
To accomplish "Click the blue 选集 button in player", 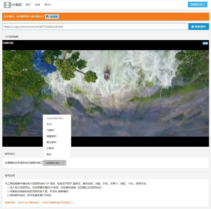I will [x=205, y=43].
